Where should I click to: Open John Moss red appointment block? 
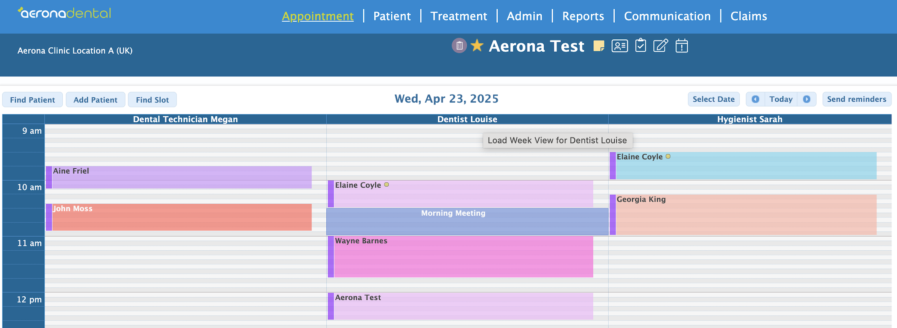179,217
